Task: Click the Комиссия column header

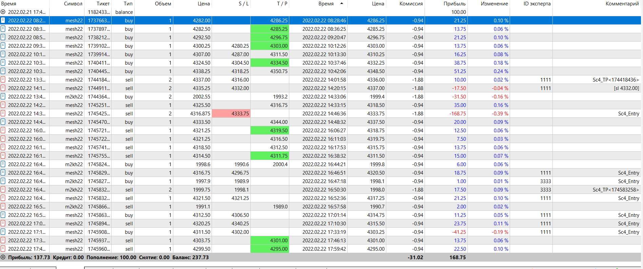Action: pyautogui.click(x=411, y=3)
